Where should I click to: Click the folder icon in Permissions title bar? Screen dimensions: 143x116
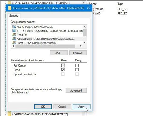(x=10, y=8)
